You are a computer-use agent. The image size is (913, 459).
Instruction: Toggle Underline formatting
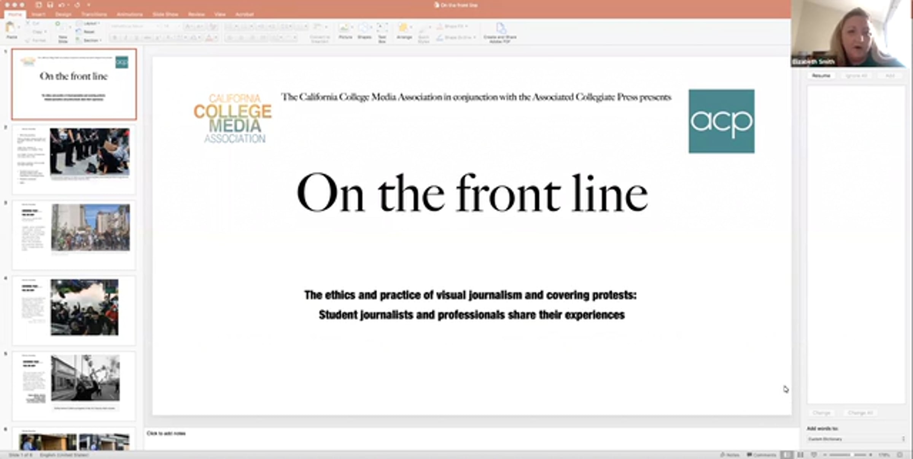137,38
